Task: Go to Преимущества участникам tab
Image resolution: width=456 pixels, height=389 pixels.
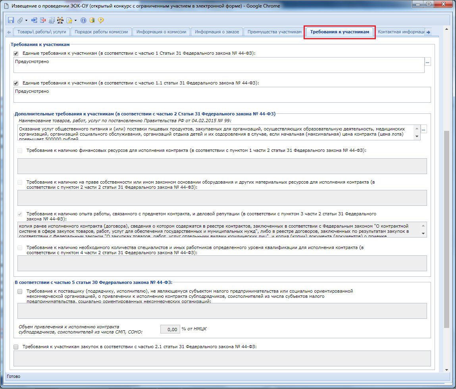Action: click(x=275, y=32)
